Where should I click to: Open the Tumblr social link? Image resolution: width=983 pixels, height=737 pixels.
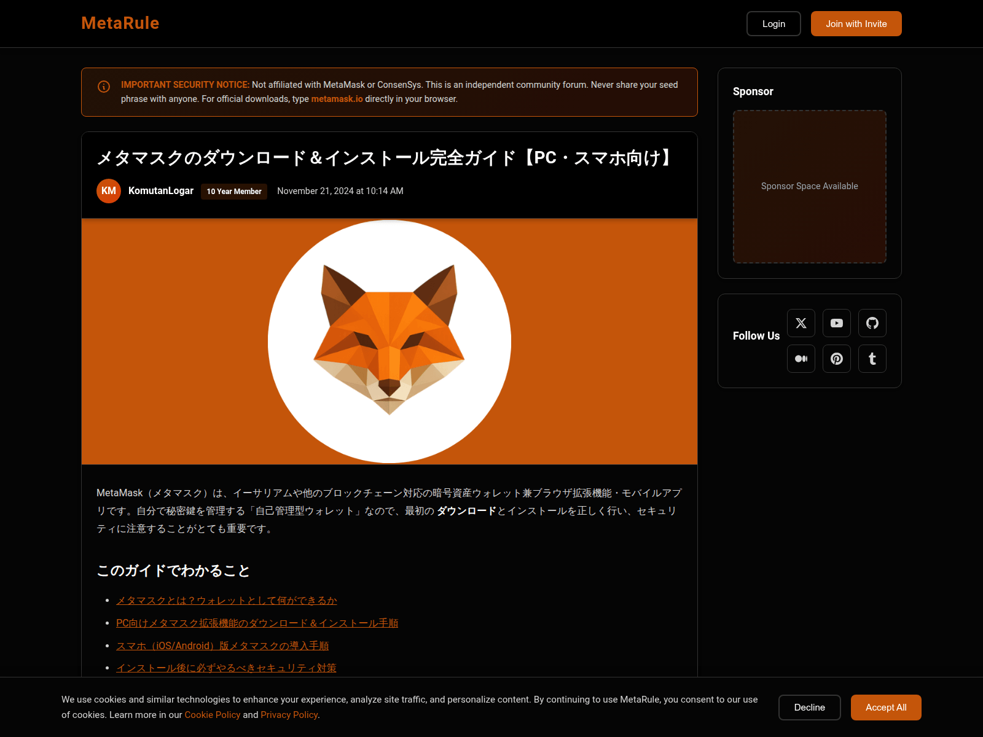[872, 359]
